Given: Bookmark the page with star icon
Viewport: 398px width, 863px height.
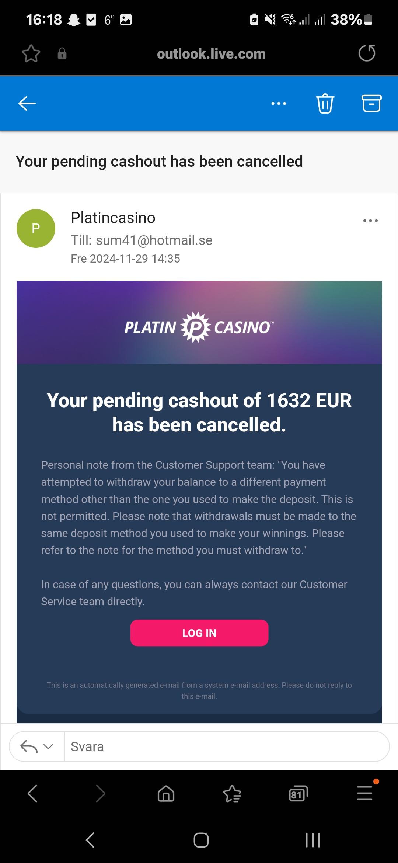Looking at the screenshot, I should coord(31,54).
